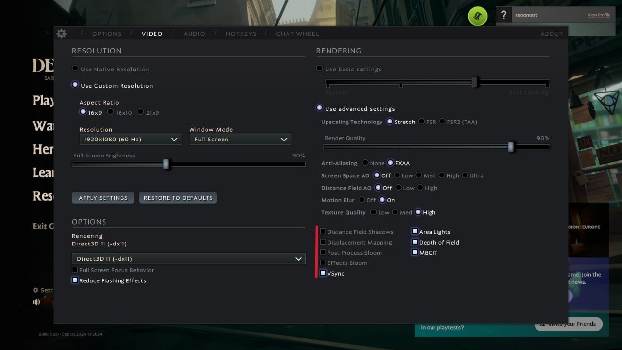Enable Post Process Bloom checkbox
This screenshot has width=622, height=350.
click(323, 252)
